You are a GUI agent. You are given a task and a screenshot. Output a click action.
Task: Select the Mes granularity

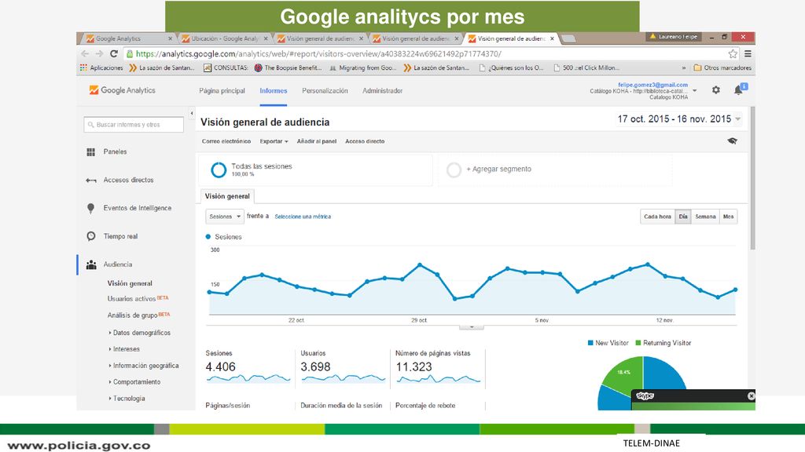click(x=729, y=217)
